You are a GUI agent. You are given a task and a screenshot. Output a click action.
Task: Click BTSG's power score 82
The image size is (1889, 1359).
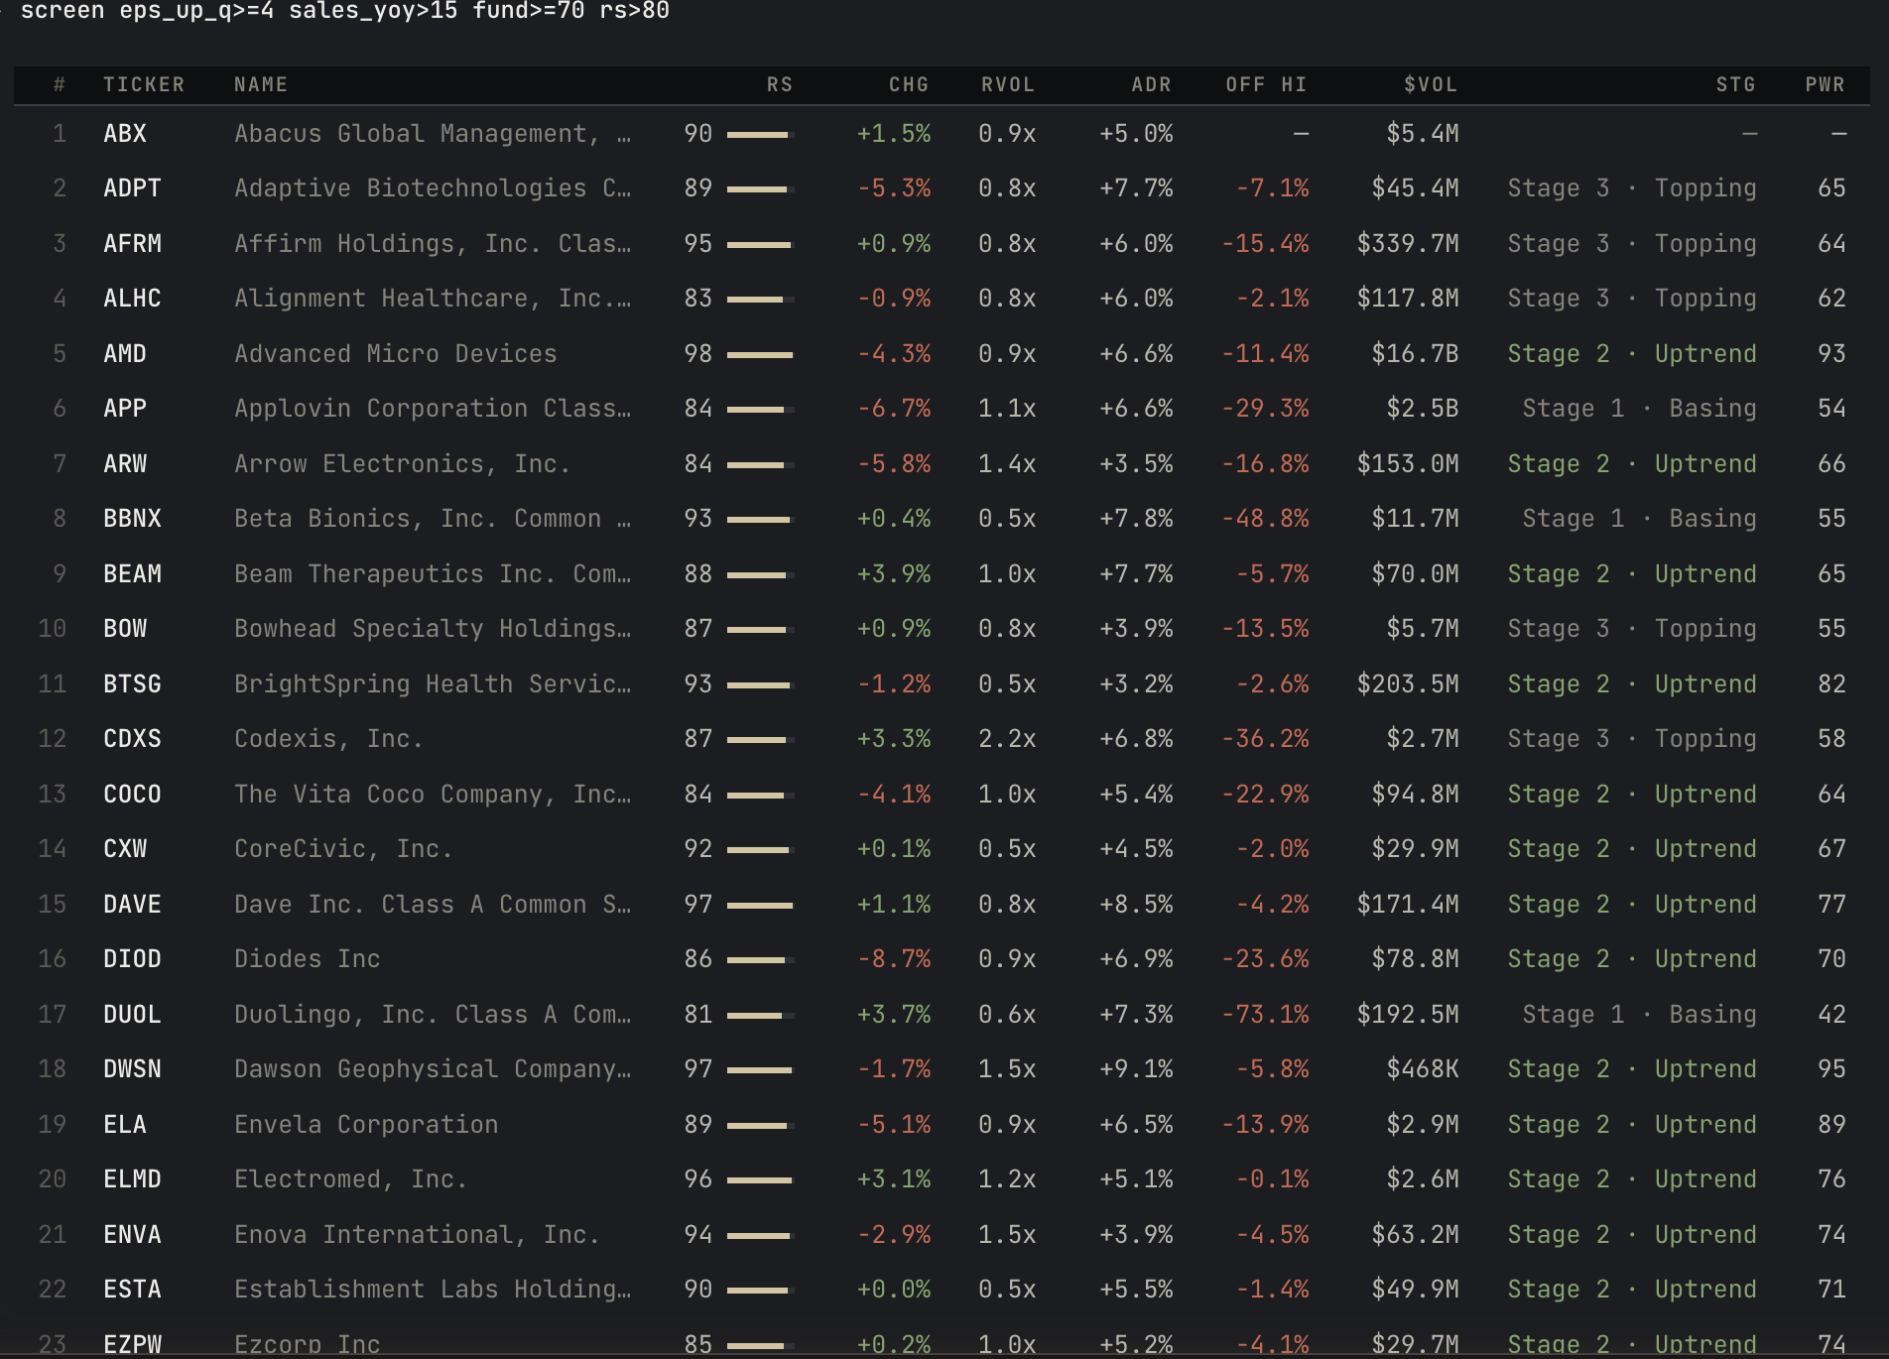tap(1831, 684)
